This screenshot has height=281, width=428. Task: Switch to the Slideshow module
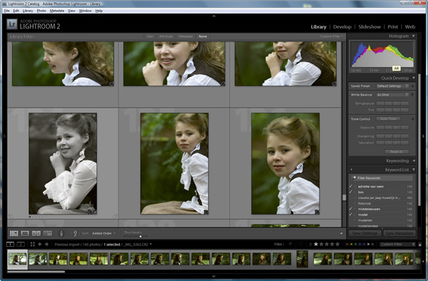370,26
